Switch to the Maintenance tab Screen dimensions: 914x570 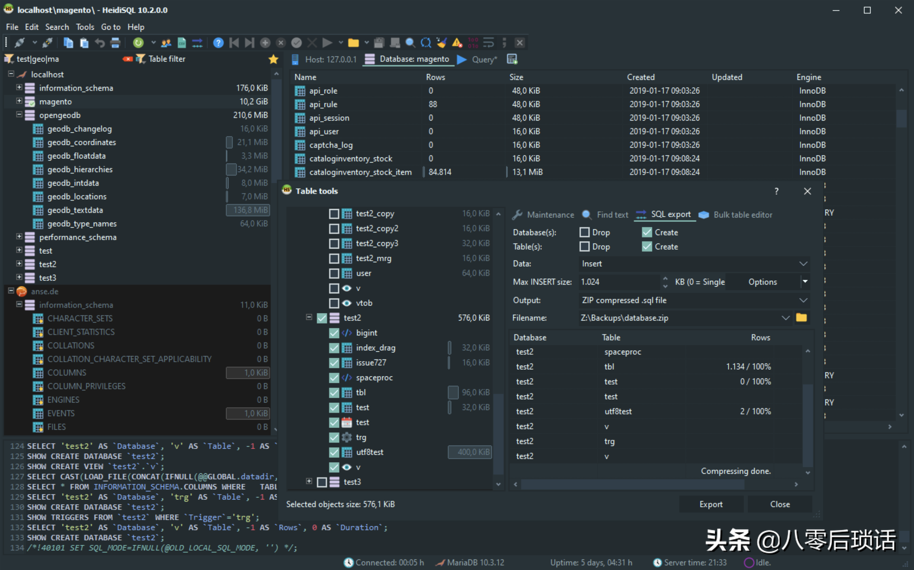click(543, 215)
